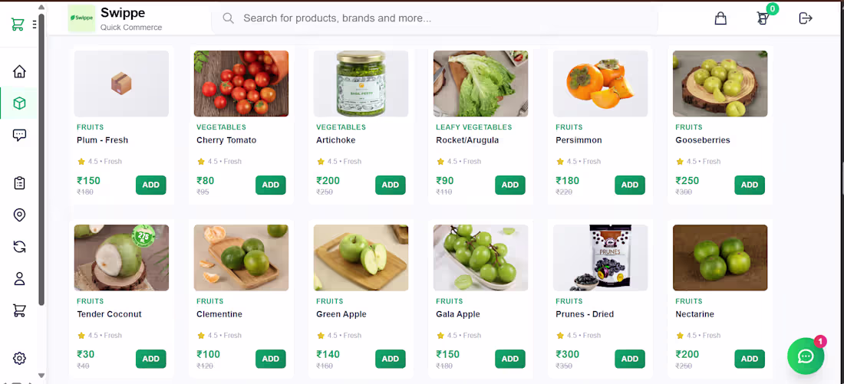Click the shopping bag icon in header
Screen dimensions: 844x384
[x=720, y=18]
